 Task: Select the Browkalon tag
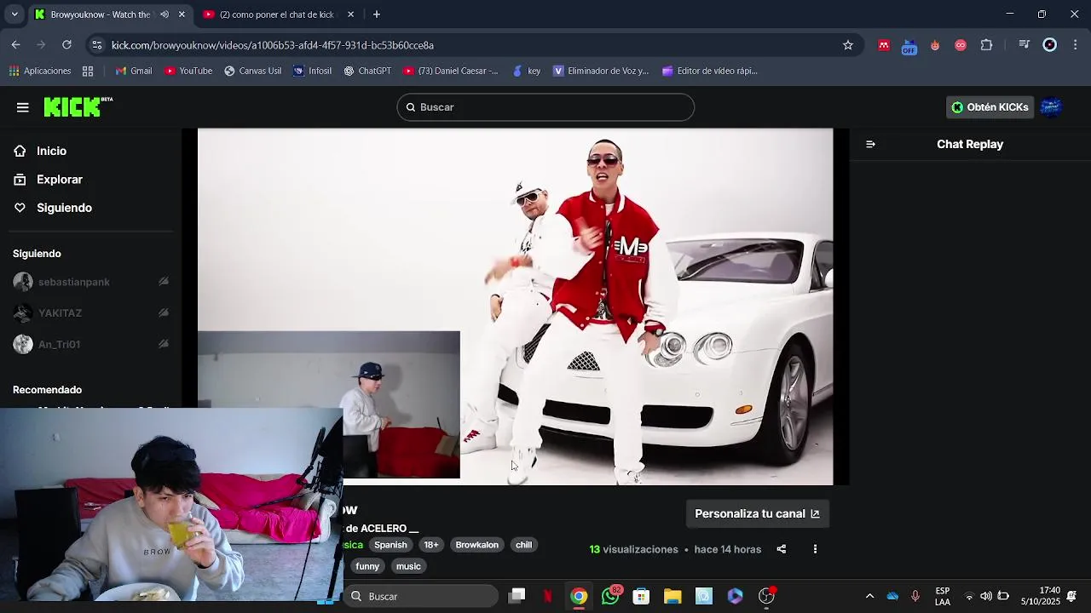pos(476,545)
